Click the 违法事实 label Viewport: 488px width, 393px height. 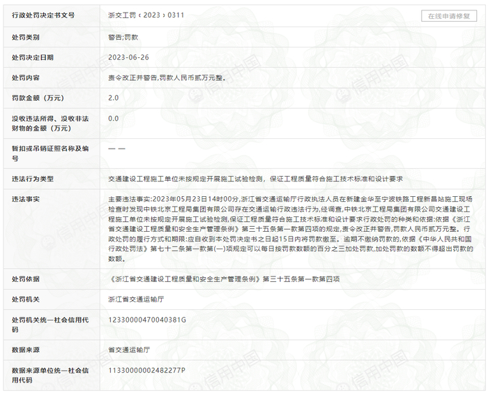tap(26, 199)
